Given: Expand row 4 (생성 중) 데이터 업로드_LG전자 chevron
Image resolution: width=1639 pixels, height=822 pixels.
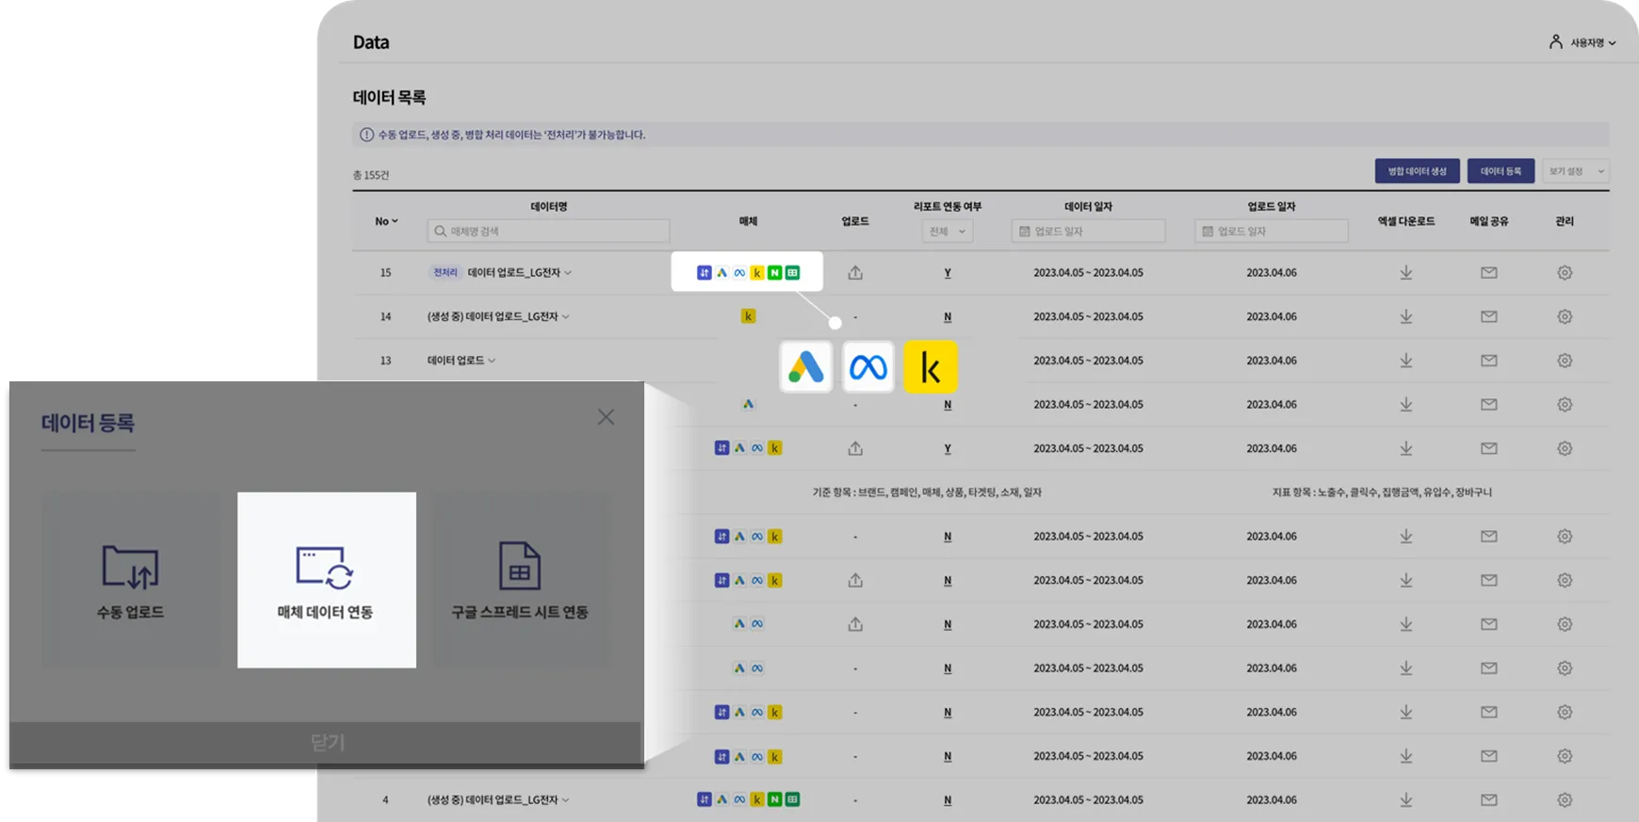Looking at the screenshot, I should pos(565,800).
